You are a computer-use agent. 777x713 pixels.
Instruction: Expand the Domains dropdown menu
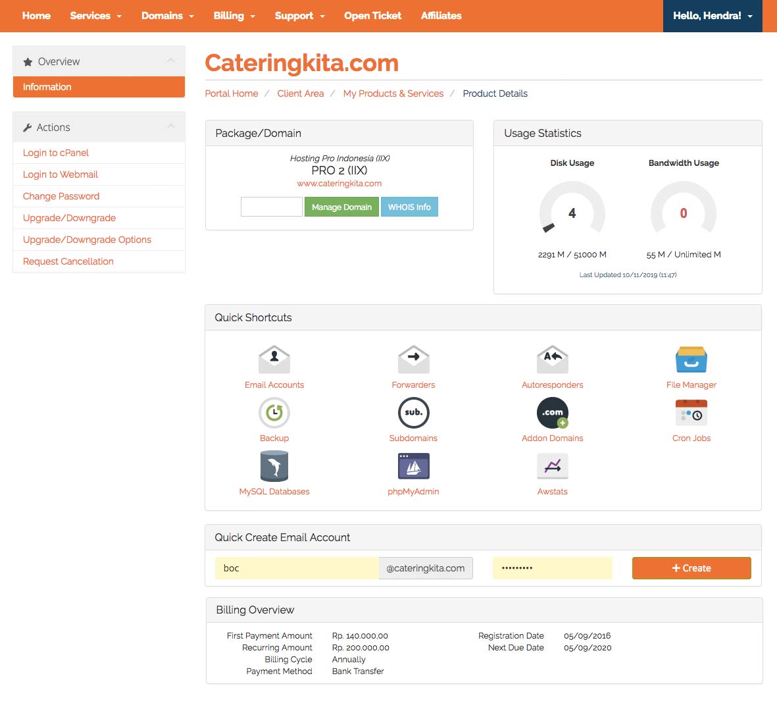168,16
